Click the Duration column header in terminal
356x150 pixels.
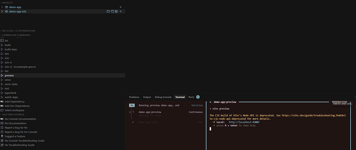(197, 105)
